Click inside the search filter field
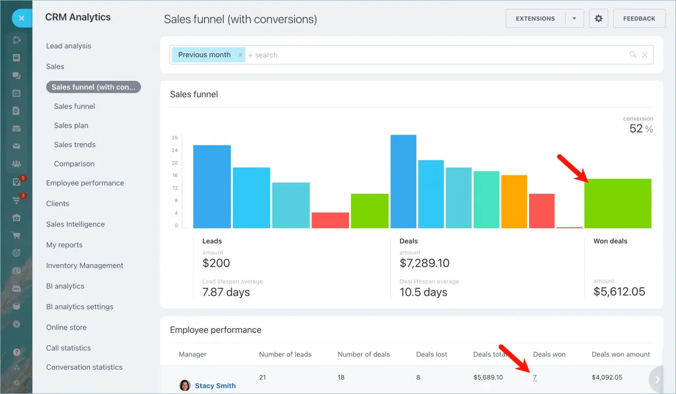The image size is (676, 394). [x=317, y=54]
